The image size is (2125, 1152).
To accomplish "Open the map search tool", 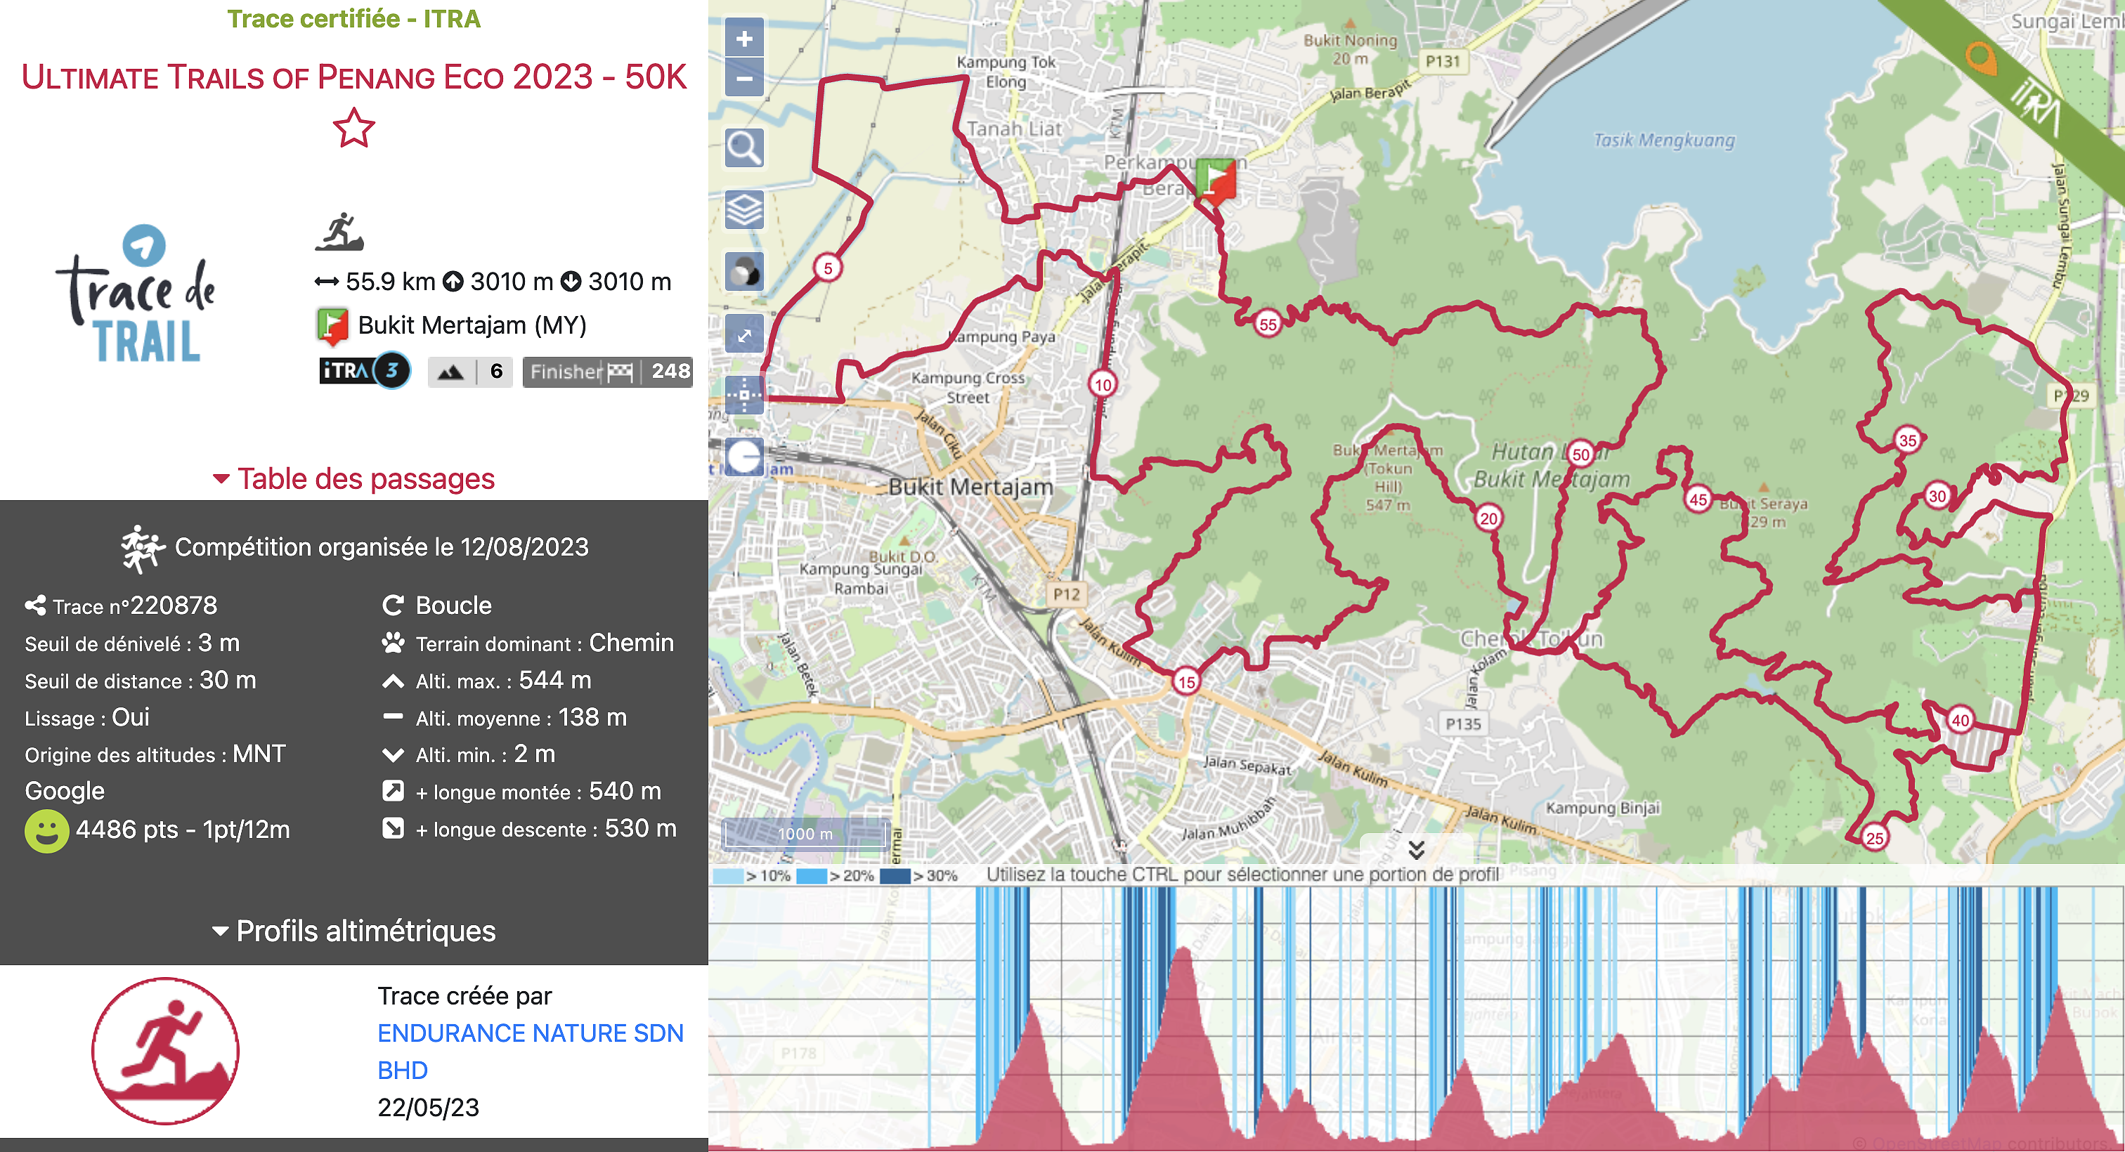I will (743, 148).
